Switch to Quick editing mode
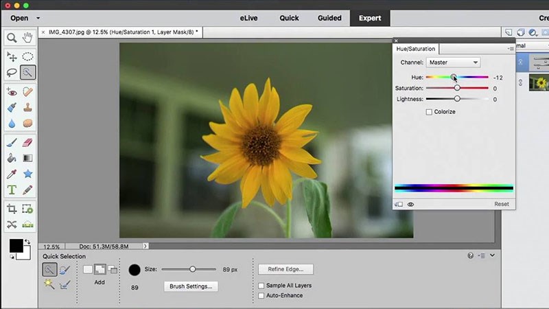549x309 pixels. [x=289, y=19]
